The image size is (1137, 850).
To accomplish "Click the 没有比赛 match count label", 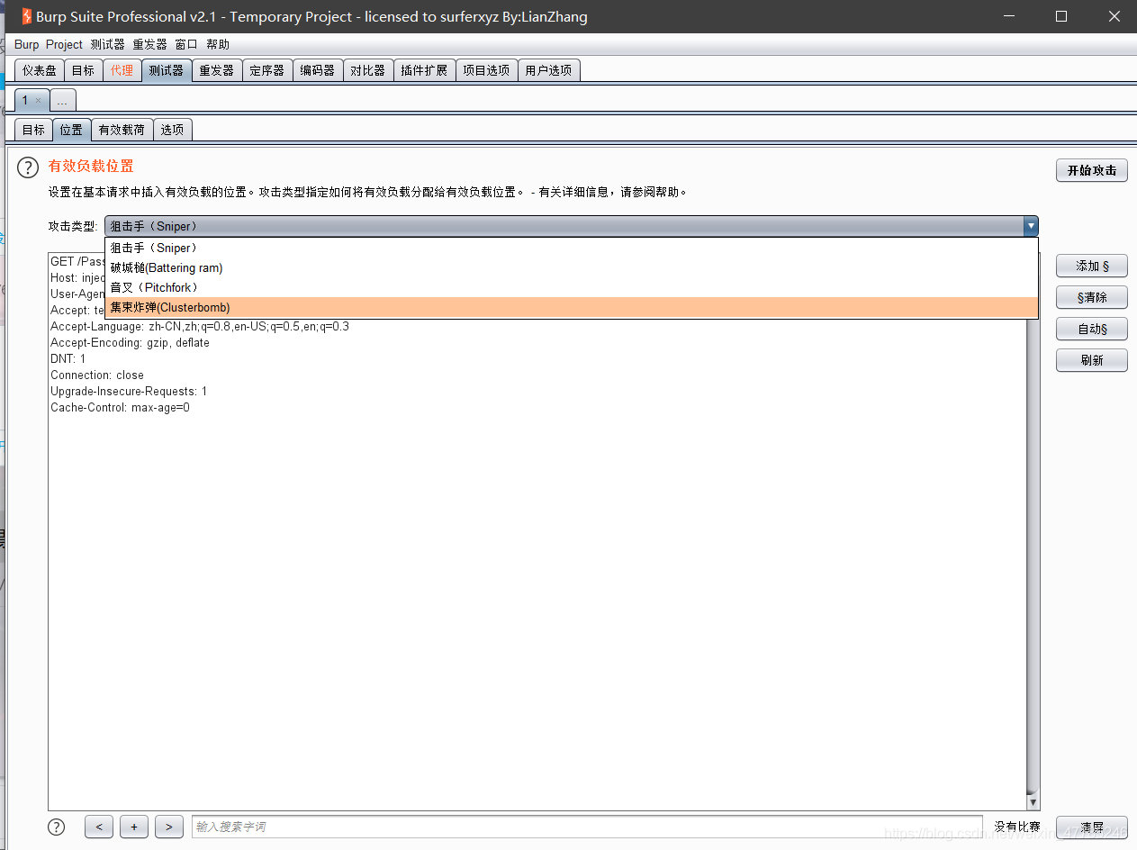I will [x=1017, y=827].
